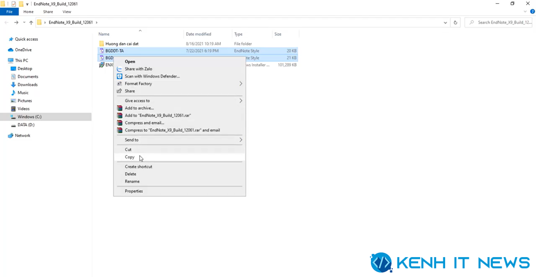
Task: Click EndNote_X9_Build_12061 breadcrumb in address bar
Action: click(x=71, y=22)
